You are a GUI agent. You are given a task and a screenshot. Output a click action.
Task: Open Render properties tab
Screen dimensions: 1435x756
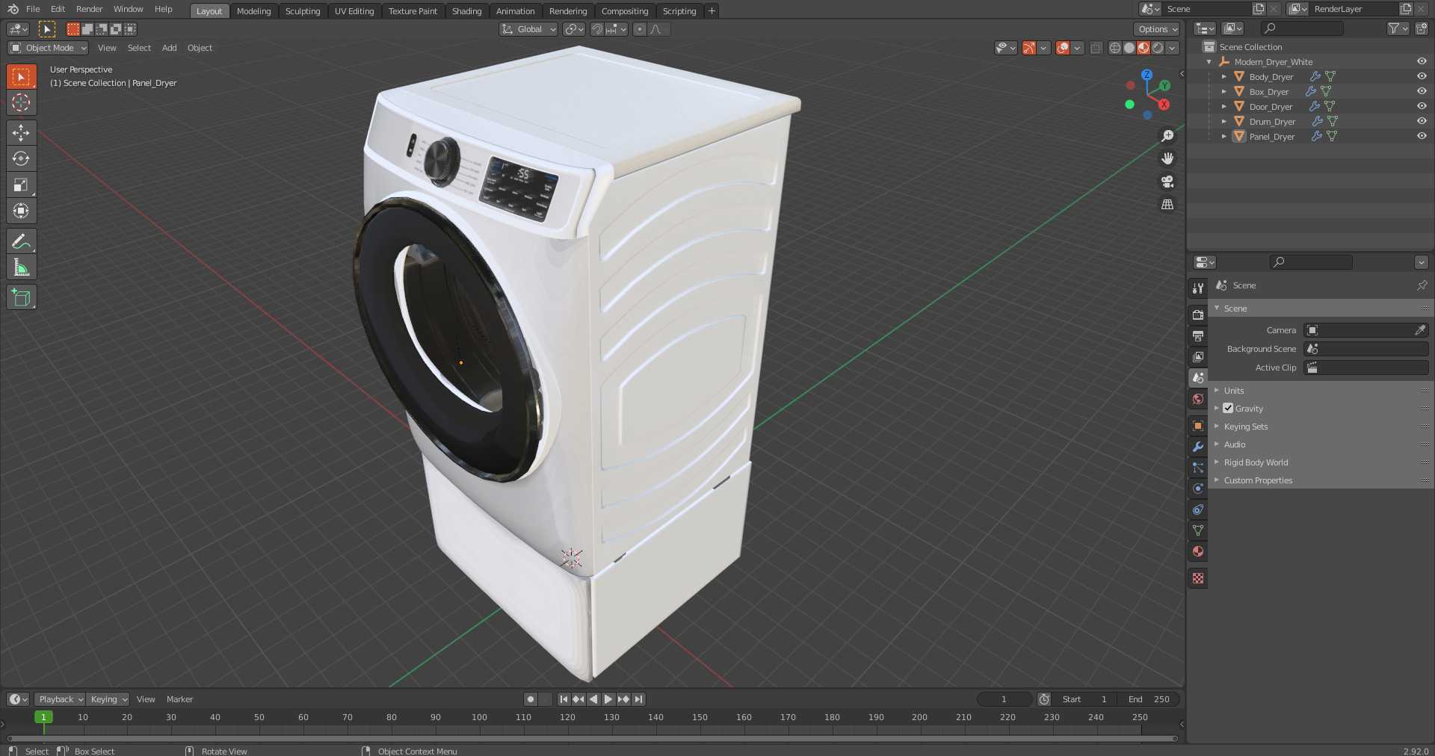[1198, 315]
